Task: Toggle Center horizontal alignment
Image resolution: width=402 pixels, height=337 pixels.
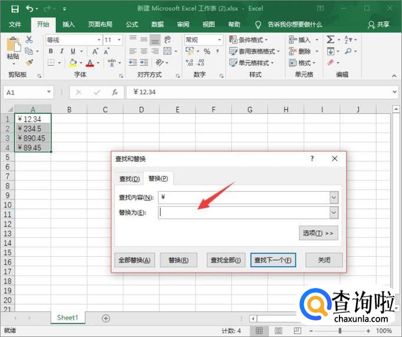Action: click(144, 51)
